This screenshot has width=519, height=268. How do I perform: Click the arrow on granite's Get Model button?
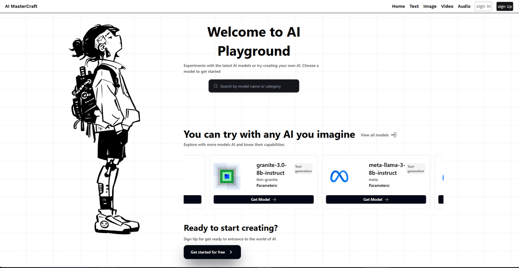274,199
